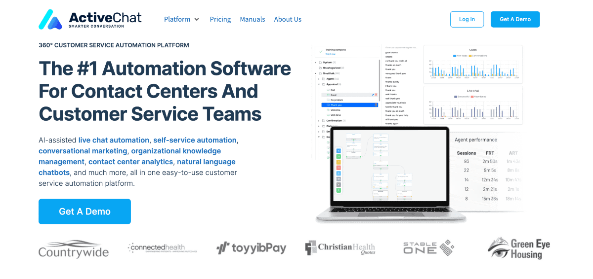
Task: Click the Stable One logo
Action: 428,247
